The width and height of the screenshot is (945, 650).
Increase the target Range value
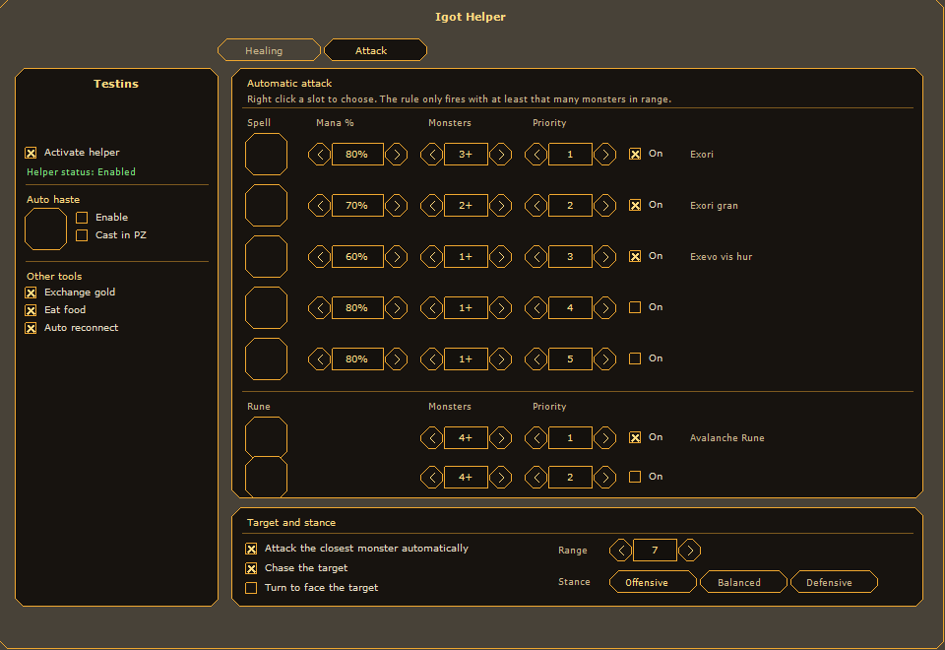(689, 550)
